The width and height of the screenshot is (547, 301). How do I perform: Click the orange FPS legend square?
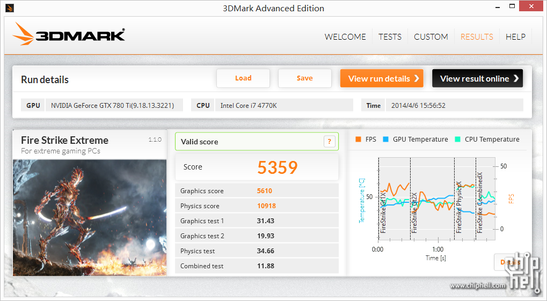(358, 139)
